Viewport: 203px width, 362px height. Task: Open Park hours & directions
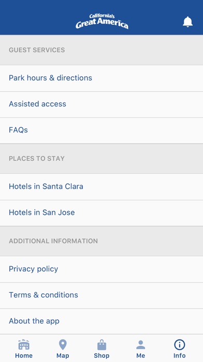point(102,78)
